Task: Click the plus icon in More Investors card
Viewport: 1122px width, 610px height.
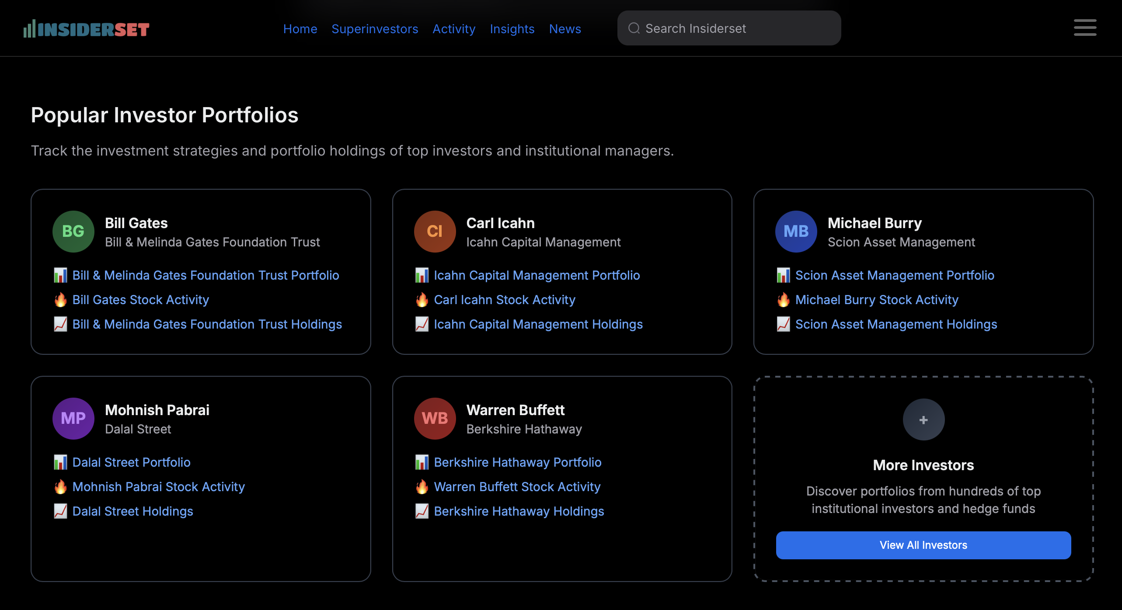Action: pyautogui.click(x=923, y=419)
